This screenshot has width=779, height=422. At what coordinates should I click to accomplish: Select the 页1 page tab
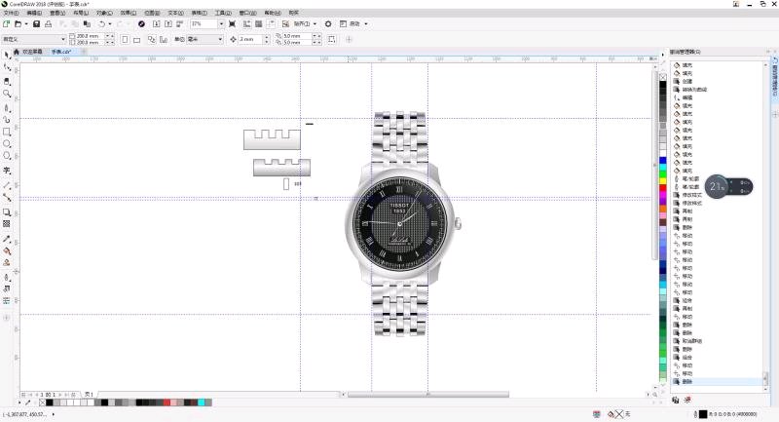click(89, 394)
